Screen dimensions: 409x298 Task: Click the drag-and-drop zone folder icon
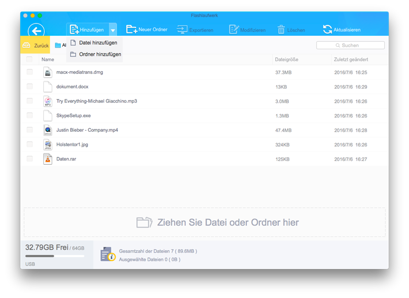[144, 222]
